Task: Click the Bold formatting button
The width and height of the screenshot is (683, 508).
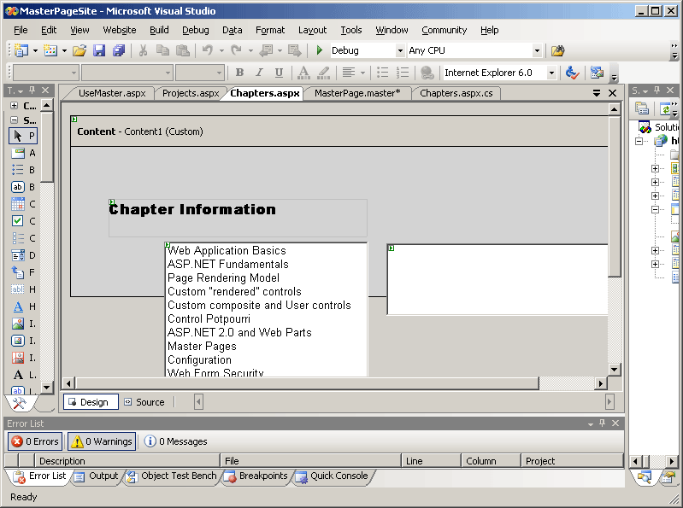Action: 239,73
